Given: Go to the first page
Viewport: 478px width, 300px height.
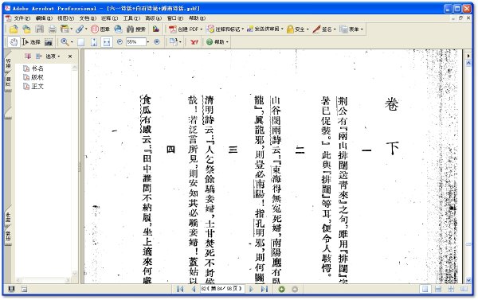Looking at the screenshot, I should 180,289.
